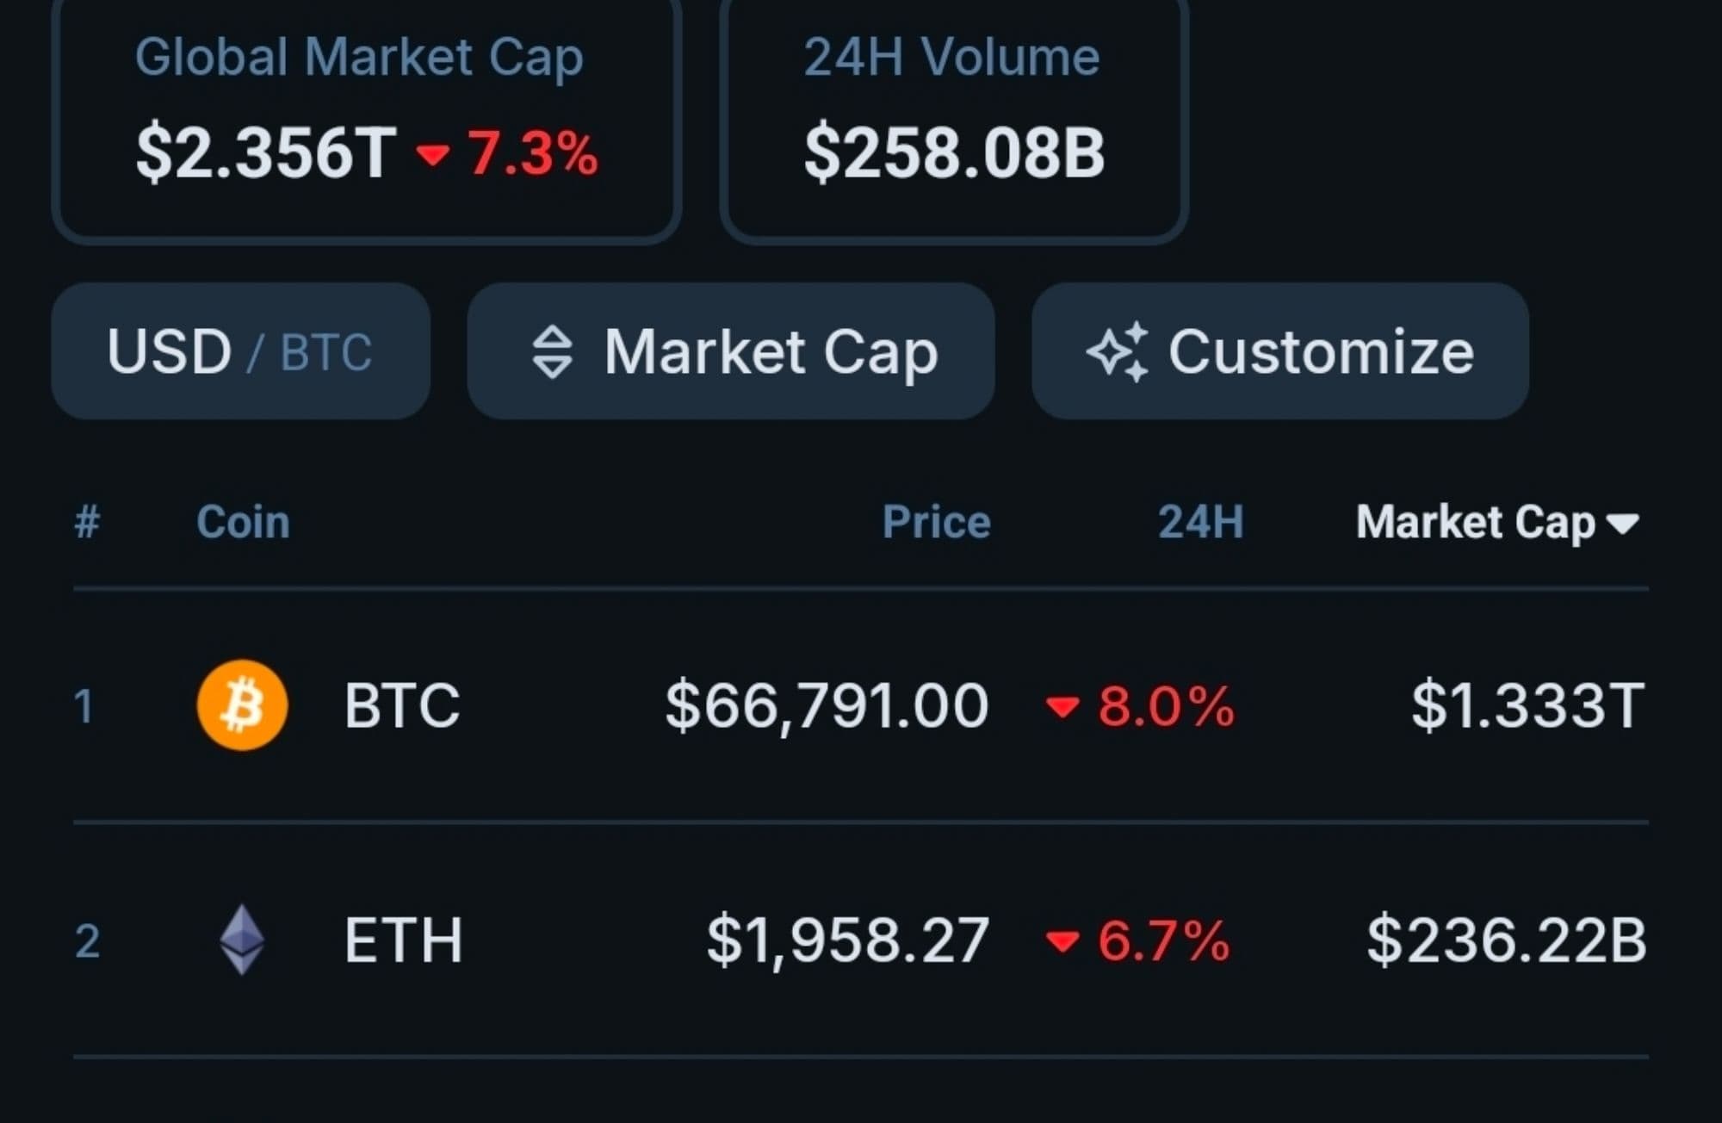Switch currency display to BTC

(x=326, y=352)
